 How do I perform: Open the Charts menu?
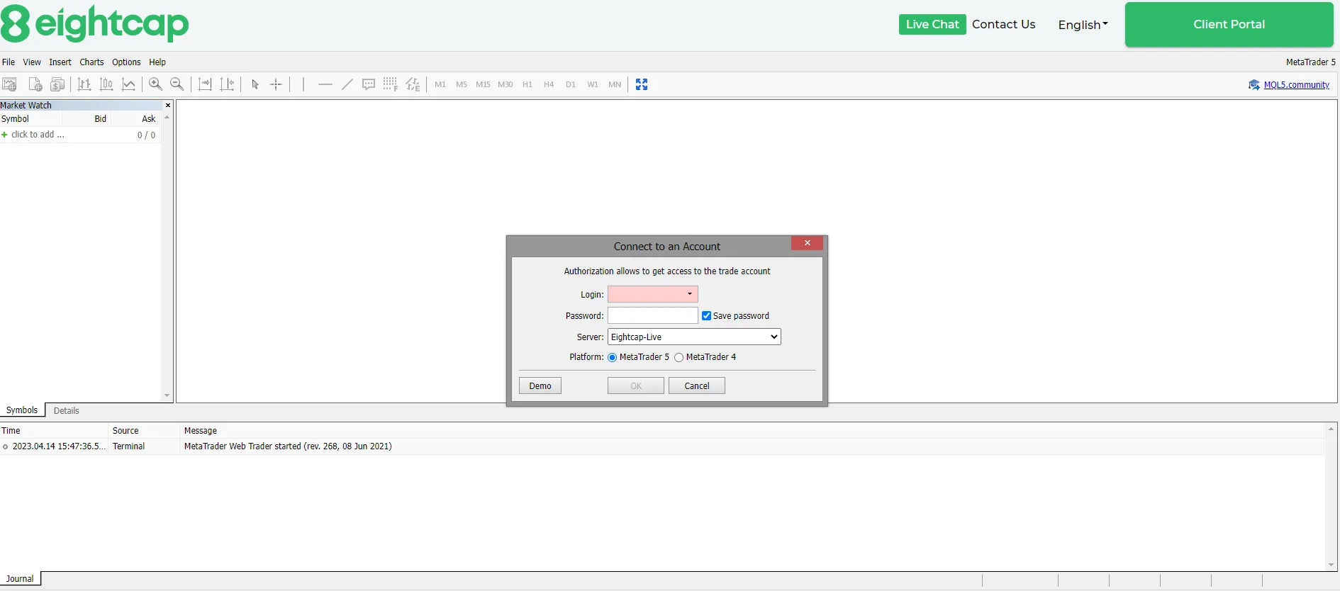(91, 62)
